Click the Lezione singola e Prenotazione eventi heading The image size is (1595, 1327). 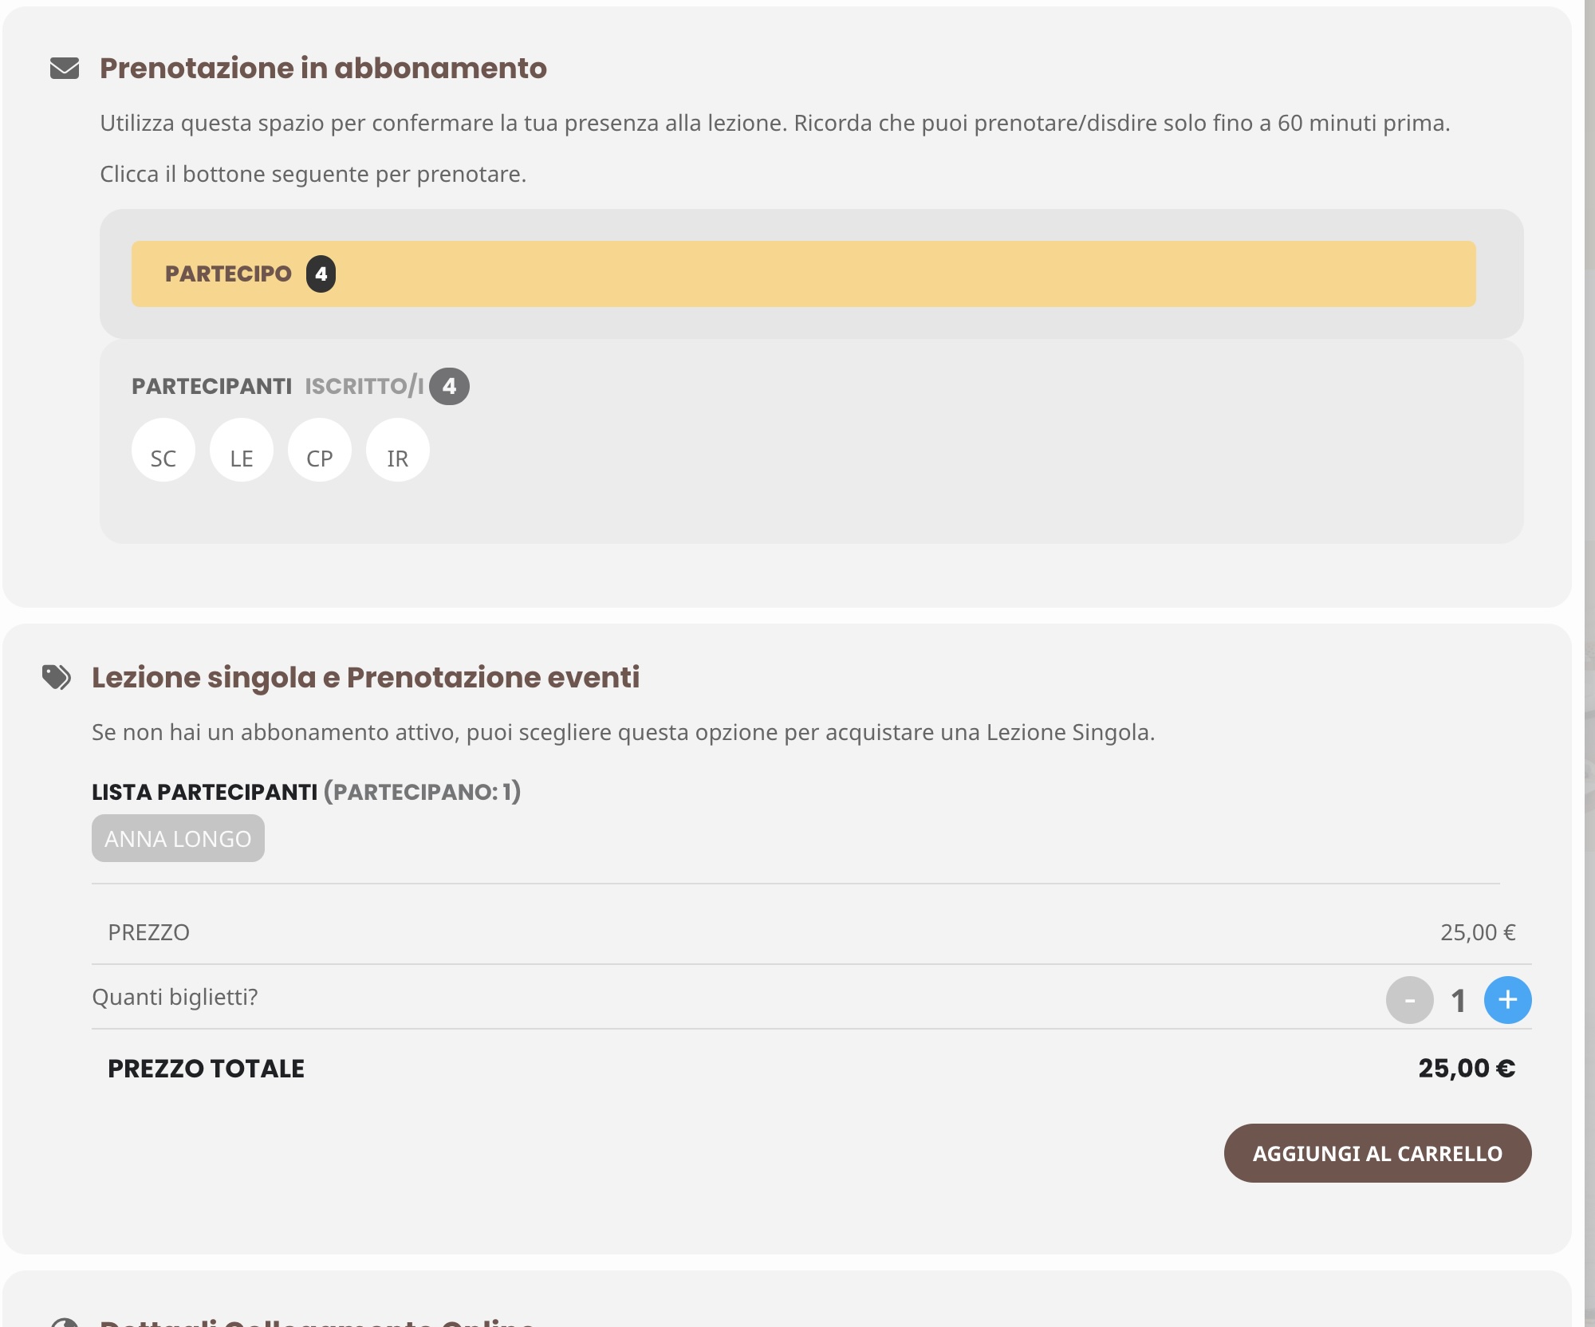coord(366,677)
